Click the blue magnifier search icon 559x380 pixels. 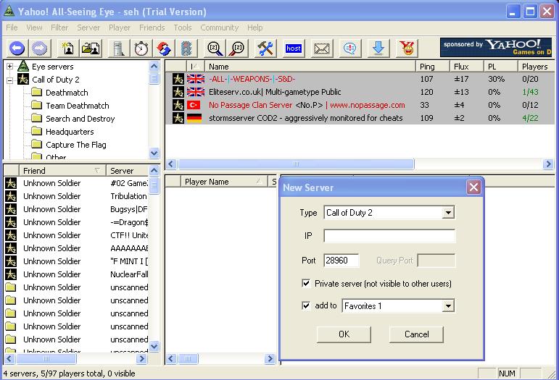pos(215,48)
